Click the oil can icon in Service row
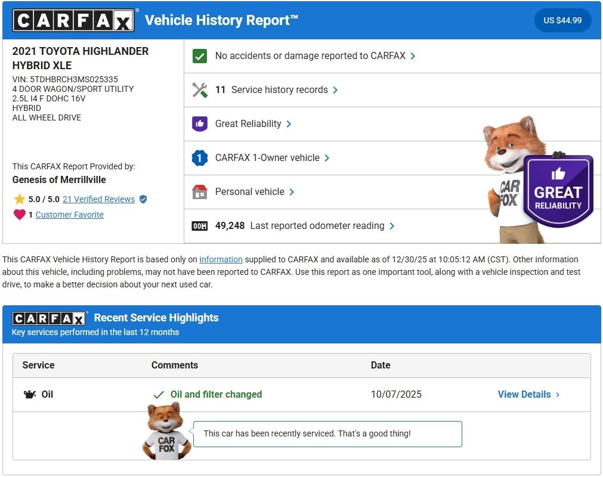Screen dimensions: 603x477 30,395
